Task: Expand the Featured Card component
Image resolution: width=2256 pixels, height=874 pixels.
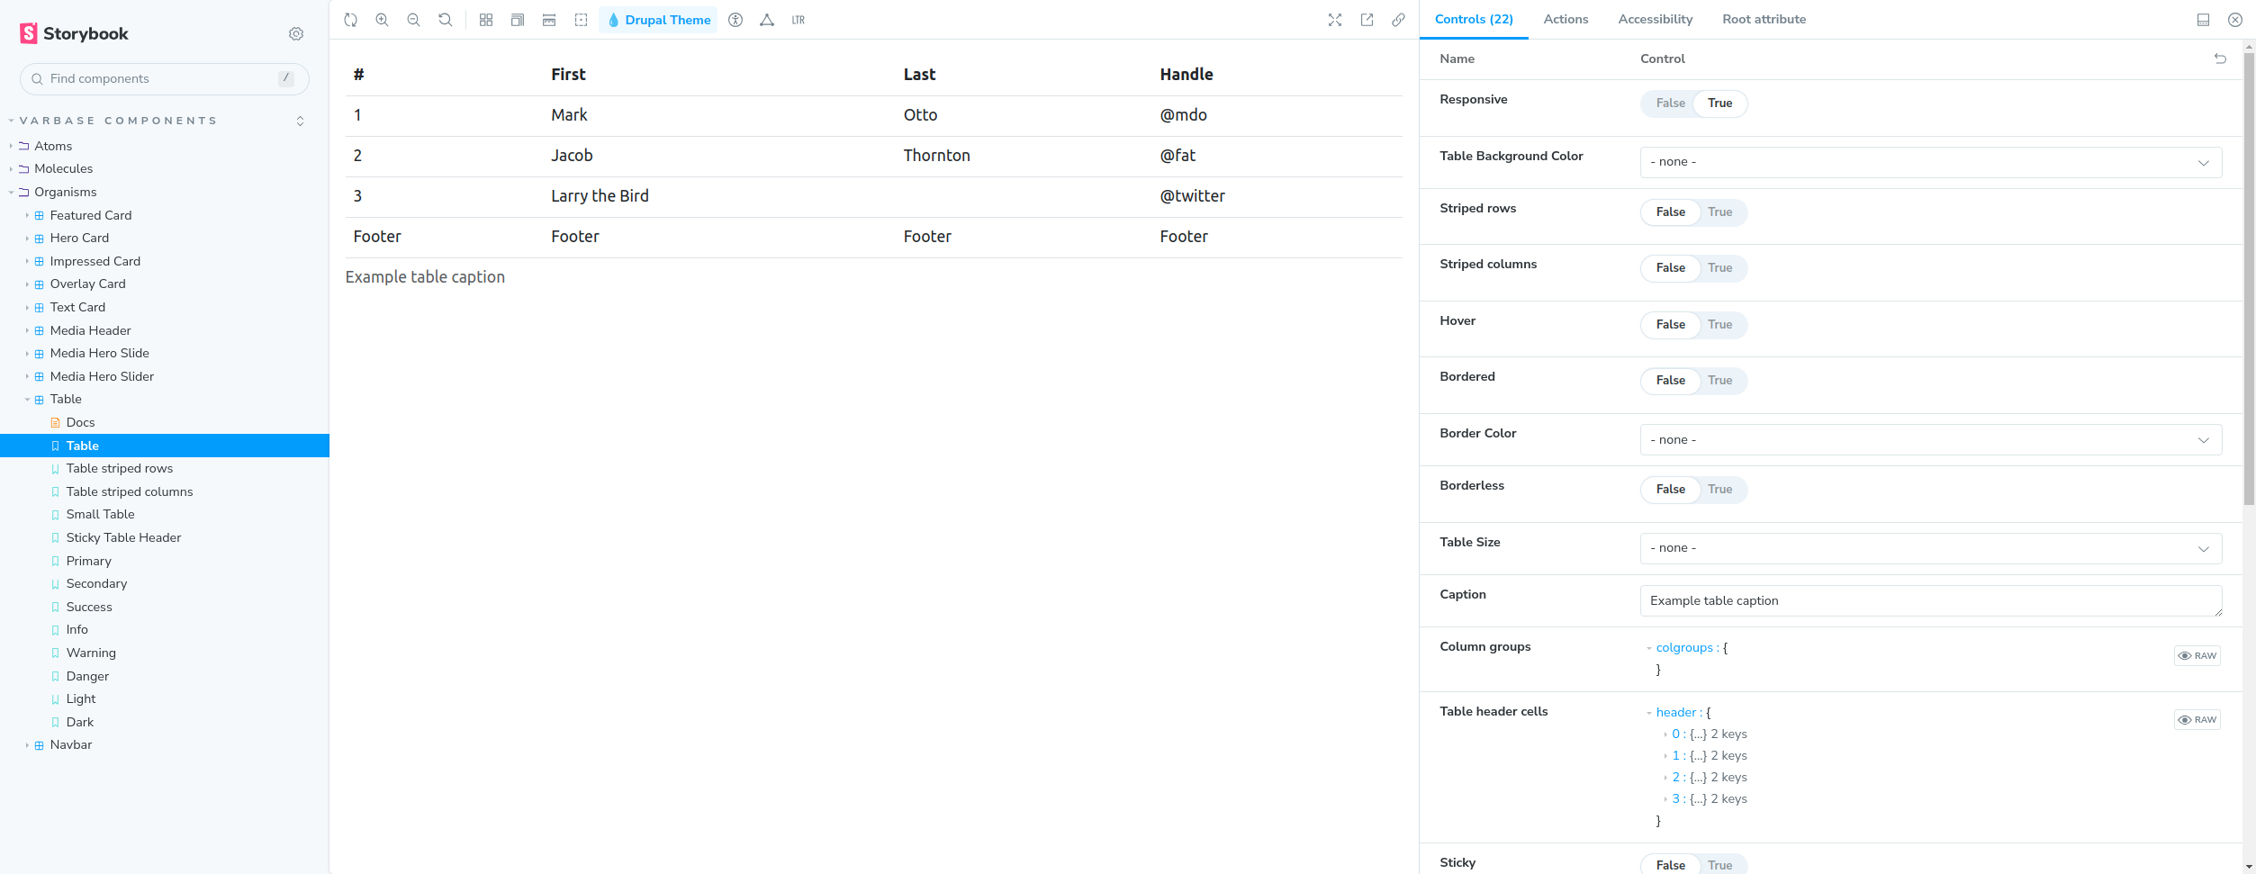Action: tap(91, 215)
